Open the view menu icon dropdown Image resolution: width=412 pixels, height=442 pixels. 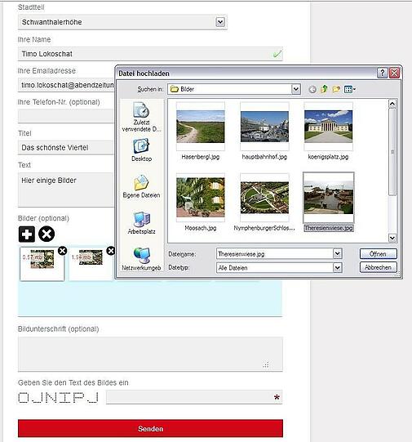(350, 89)
